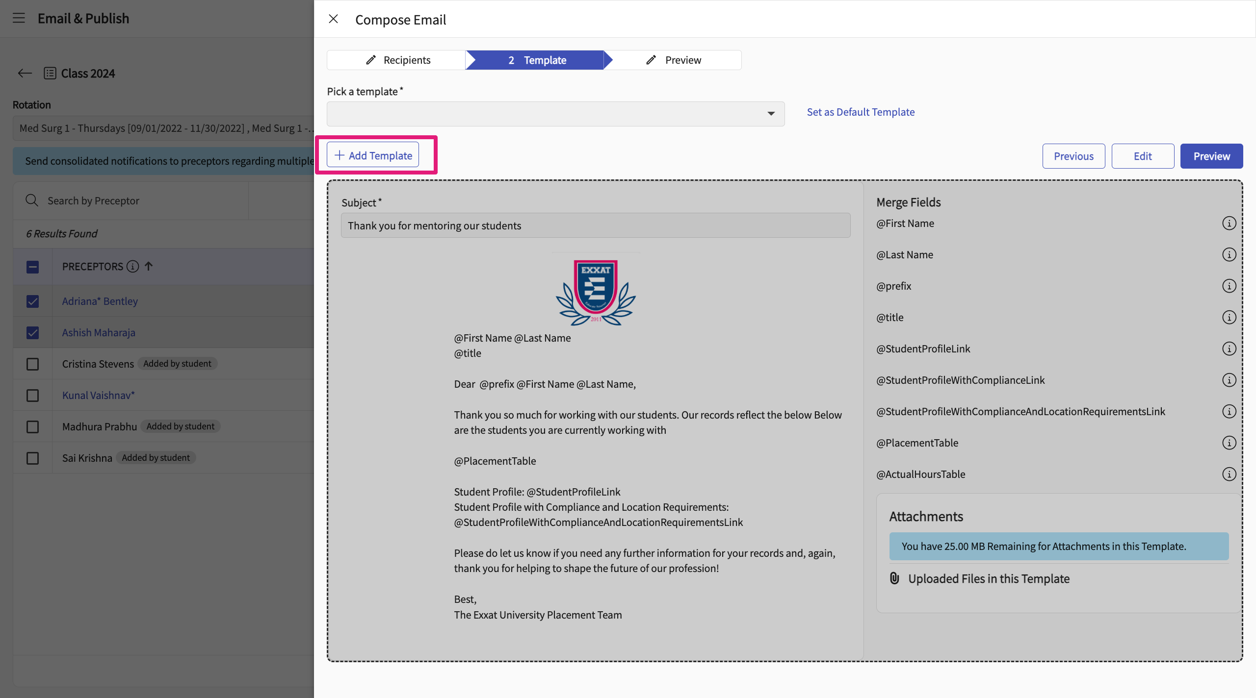Viewport: 1256px width, 698px height.
Task: Switch to the Preview step tab
Action: (x=674, y=60)
